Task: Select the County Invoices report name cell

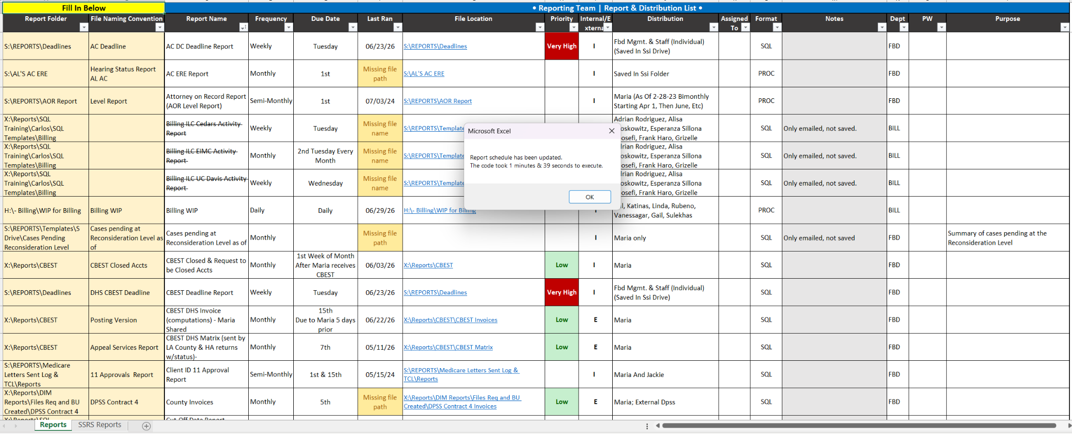Action: coord(207,402)
